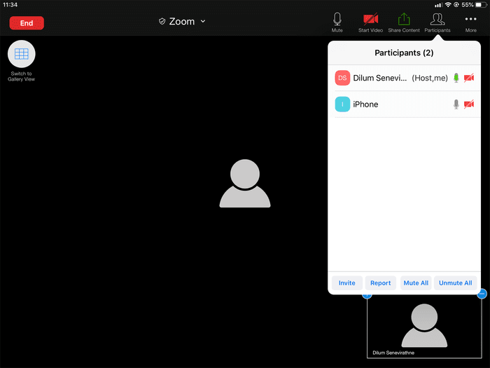Image resolution: width=490 pixels, height=368 pixels.
Task: Click the security shield icon beside Zoom
Action: tap(162, 21)
